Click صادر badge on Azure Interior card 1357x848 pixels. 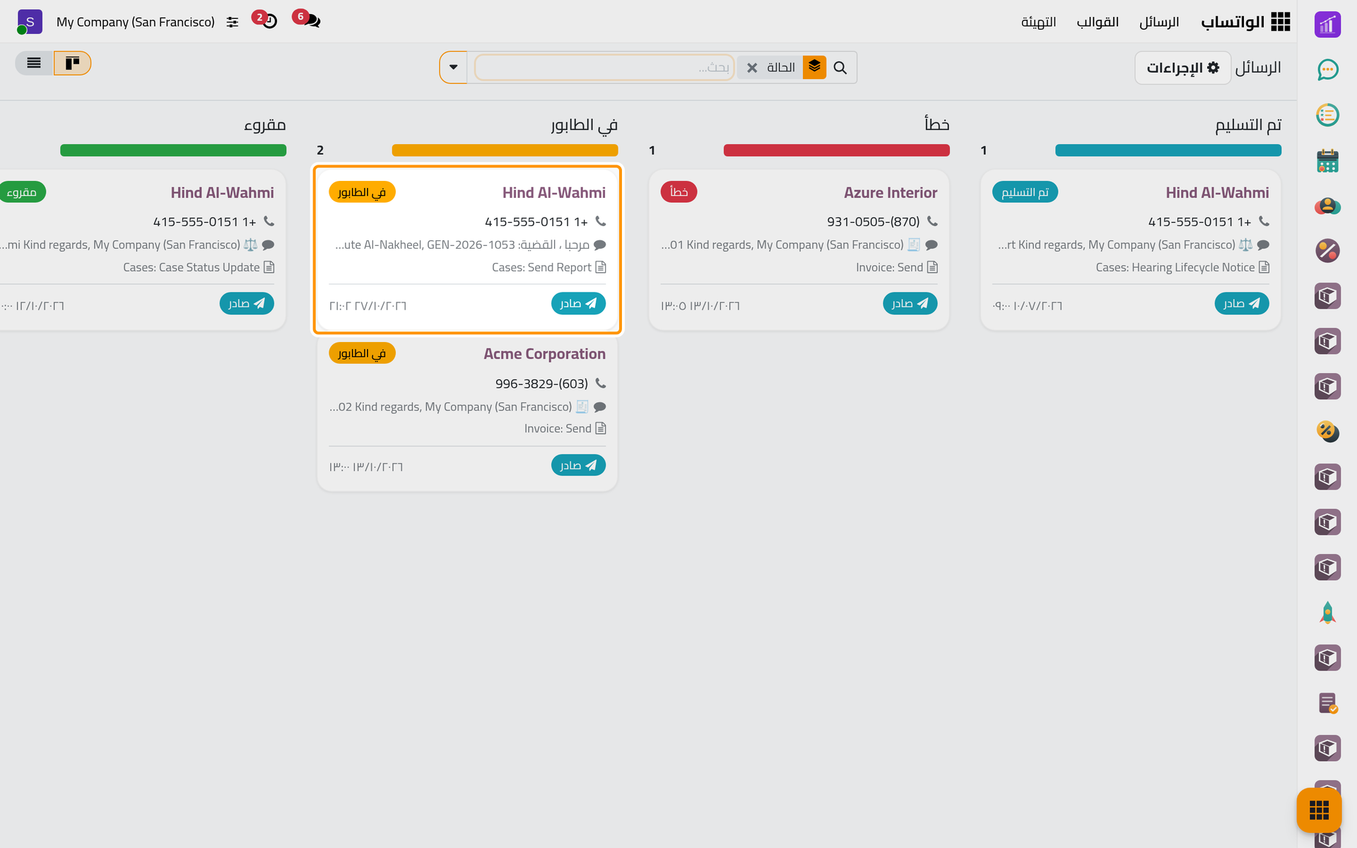910,303
